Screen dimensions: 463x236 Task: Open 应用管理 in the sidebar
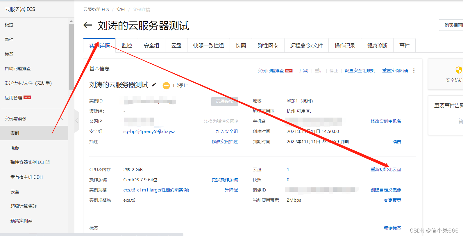(x=13, y=98)
